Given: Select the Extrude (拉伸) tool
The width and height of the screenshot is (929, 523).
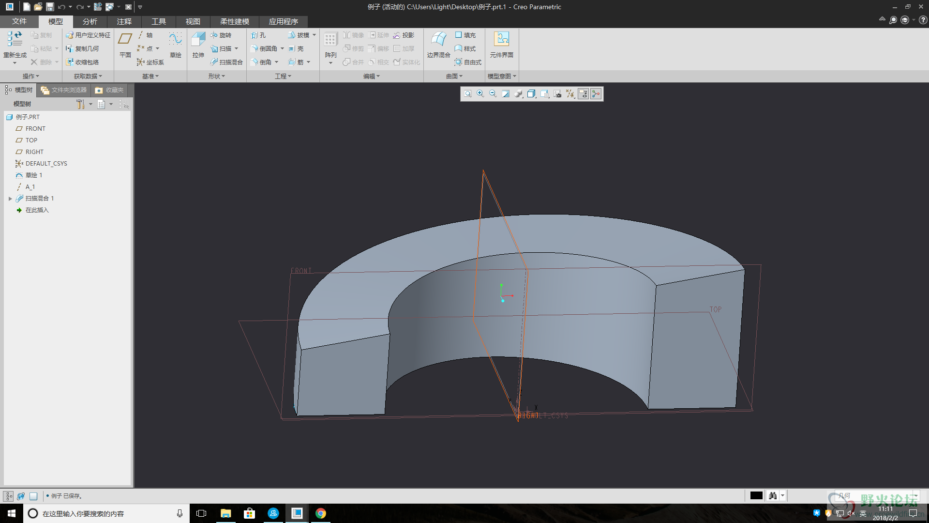Looking at the screenshot, I should [x=198, y=45].
